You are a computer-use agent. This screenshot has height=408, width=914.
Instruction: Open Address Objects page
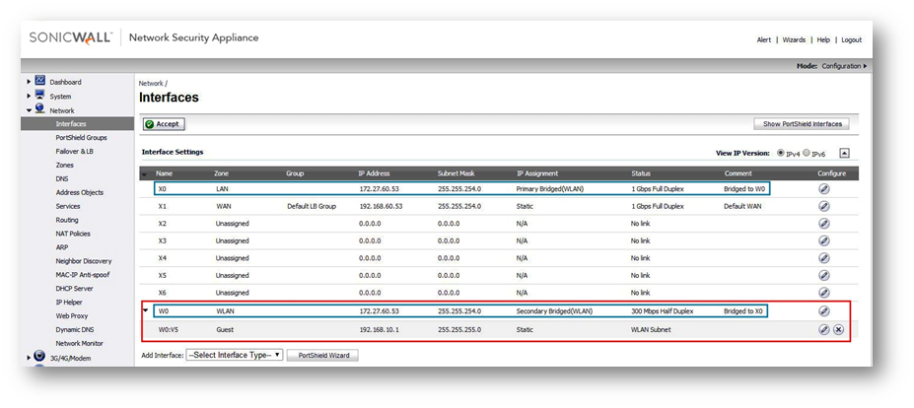pyautogui.click(x=79, y=192)
